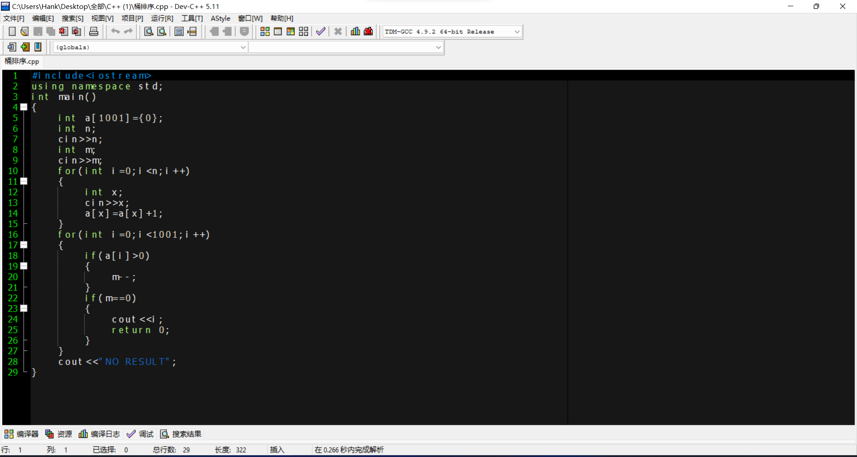This screenshot has height=457, width=857.
Task: Click the Run window icon
Action: click(278, 31)
